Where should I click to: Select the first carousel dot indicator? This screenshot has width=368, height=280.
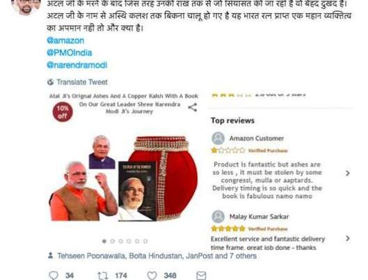coord(104,241)
